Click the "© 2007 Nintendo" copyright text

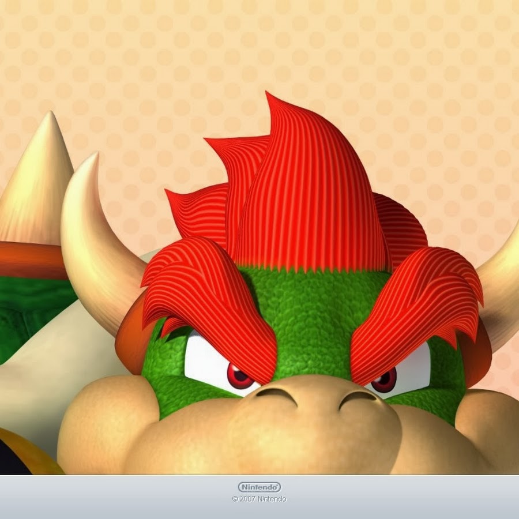[x=259, y=499]
